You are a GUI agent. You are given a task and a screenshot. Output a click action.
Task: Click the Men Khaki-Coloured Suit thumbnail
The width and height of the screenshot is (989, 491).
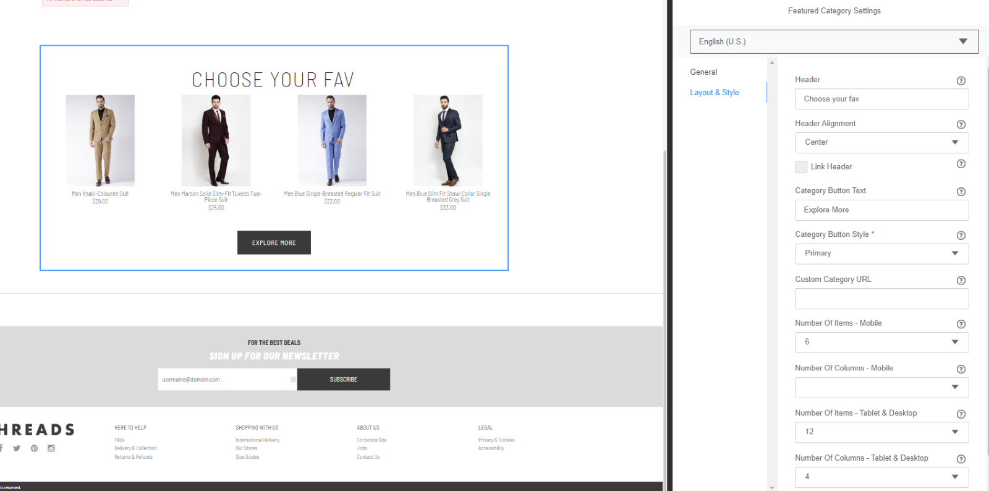coord(100,140)
